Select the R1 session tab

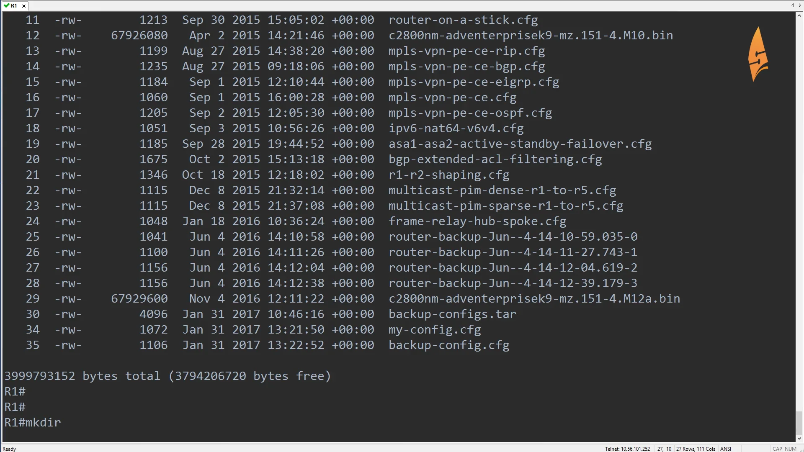[x=14, y=6]
